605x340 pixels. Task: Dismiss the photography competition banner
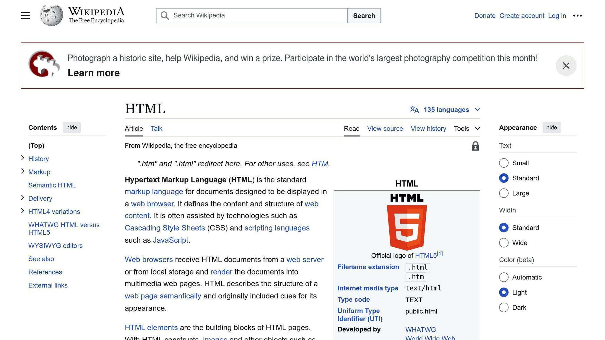[566, 66]
